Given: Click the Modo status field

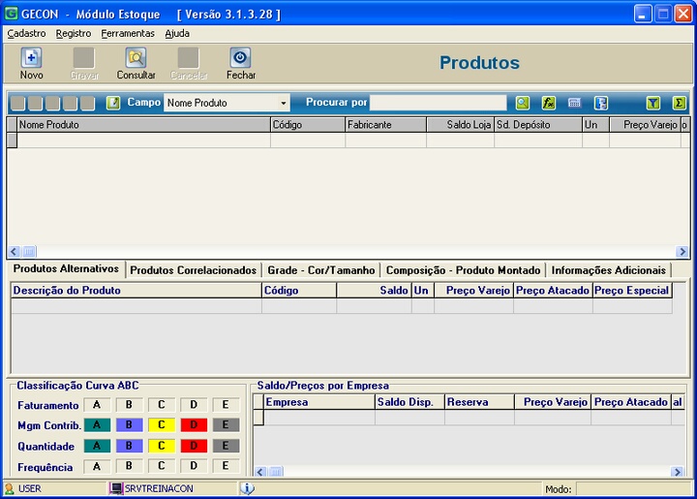Looking at the screenshot, I should click(x=632, y=488).
